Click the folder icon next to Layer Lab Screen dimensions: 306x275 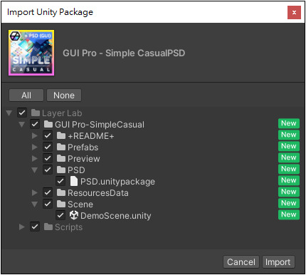(36, 113)
